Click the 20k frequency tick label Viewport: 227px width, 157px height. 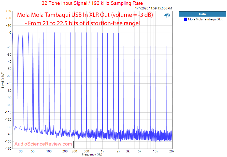172,151
